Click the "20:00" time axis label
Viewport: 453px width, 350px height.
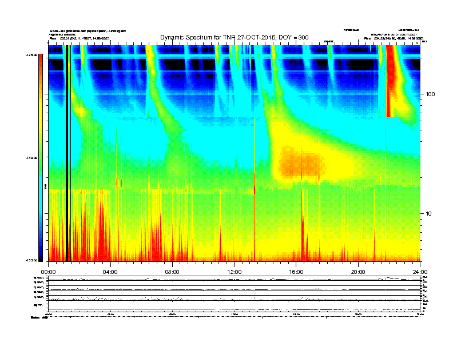coord(358,272)
